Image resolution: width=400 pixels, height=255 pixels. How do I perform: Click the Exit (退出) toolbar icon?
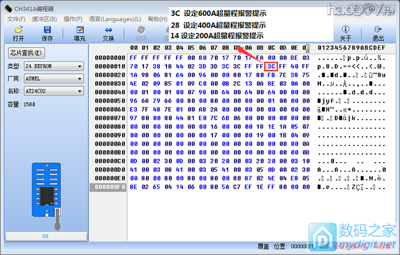coord(378,33)
